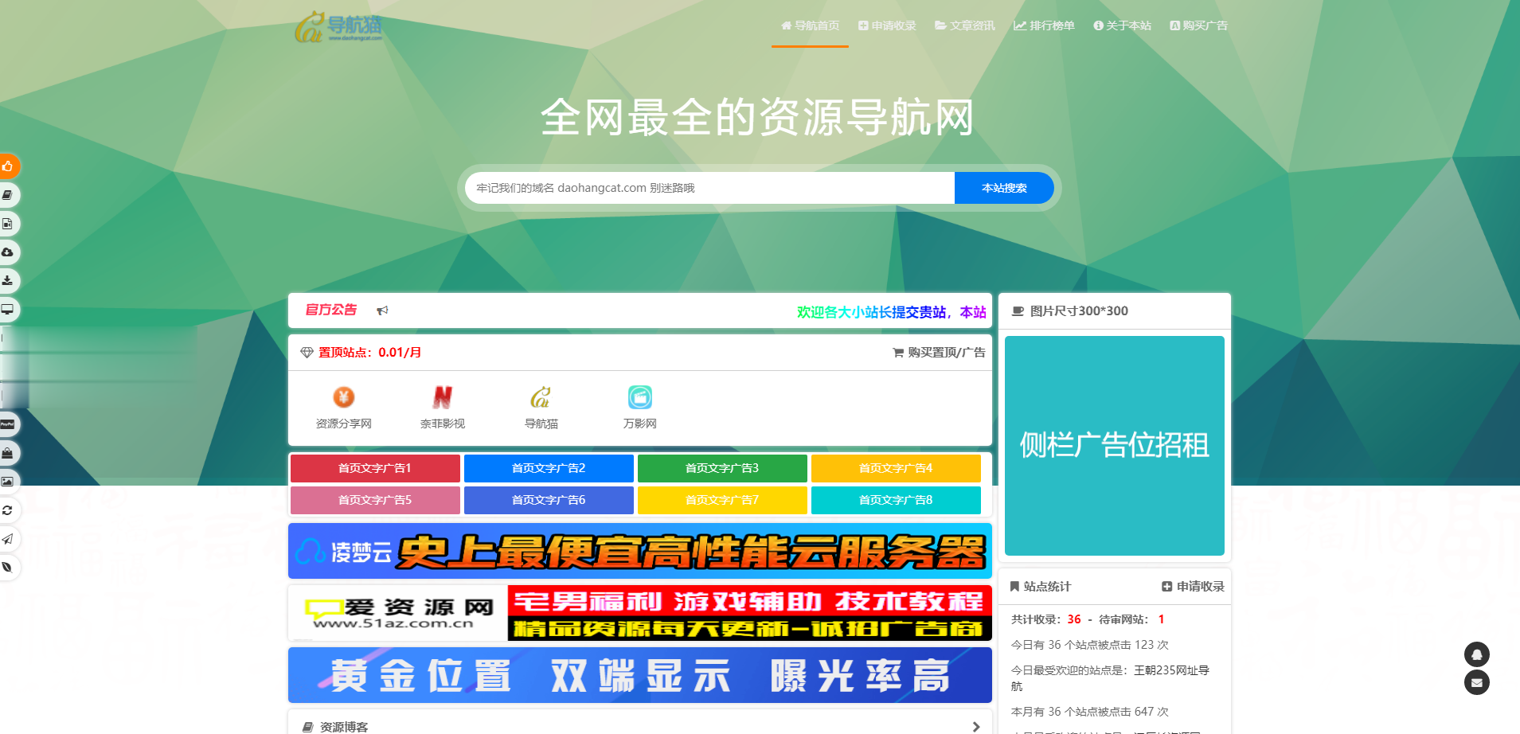Image resolution: width=1520 pixels, height=734 pixels.
Task: Switch to the 排行榜单 menu item
Action: tap(1044, 25)
